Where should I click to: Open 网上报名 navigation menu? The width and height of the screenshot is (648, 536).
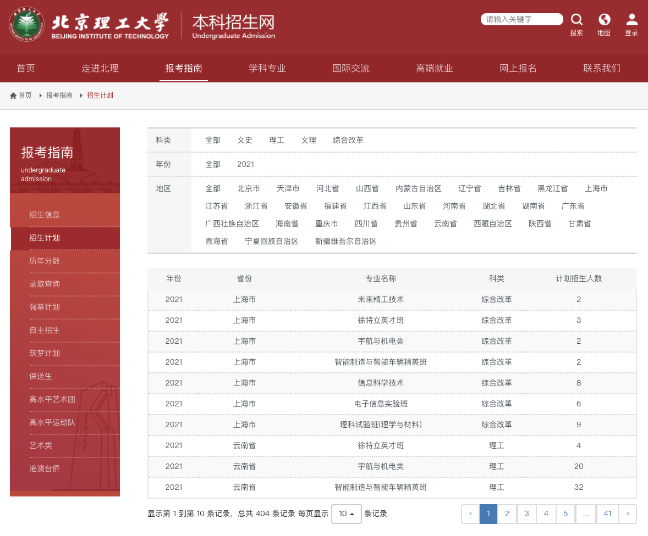(518, 69)
